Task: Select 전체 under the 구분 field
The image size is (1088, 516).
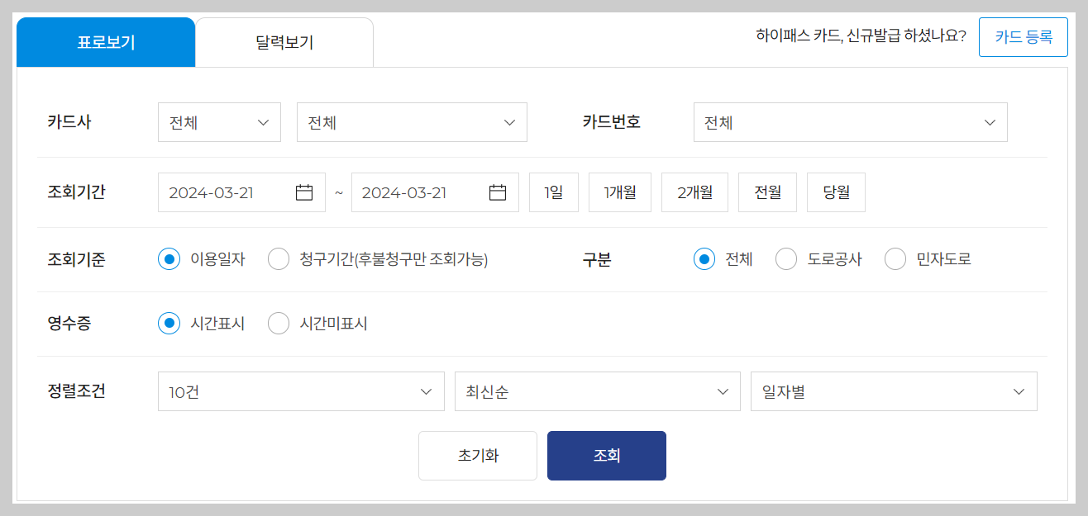Action: [x=704, y=258]
